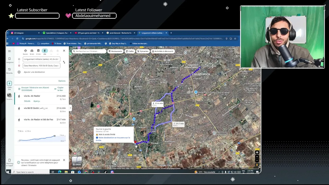Open Détails for the Nador route

(27, 101)
